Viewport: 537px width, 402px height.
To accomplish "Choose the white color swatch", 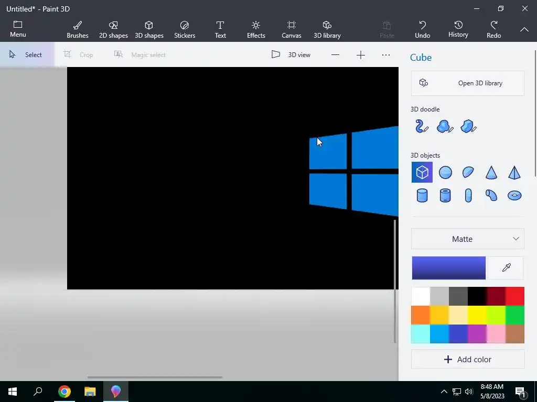I will point(421,296).
